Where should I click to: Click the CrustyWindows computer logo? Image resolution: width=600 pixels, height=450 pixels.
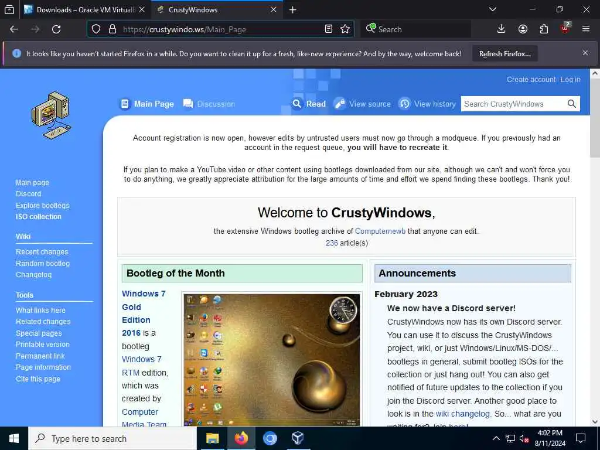click(x=52, y=115)
